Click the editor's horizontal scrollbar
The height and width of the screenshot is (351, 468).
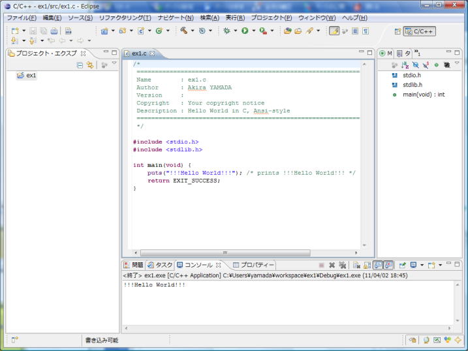tap(225, 252)
